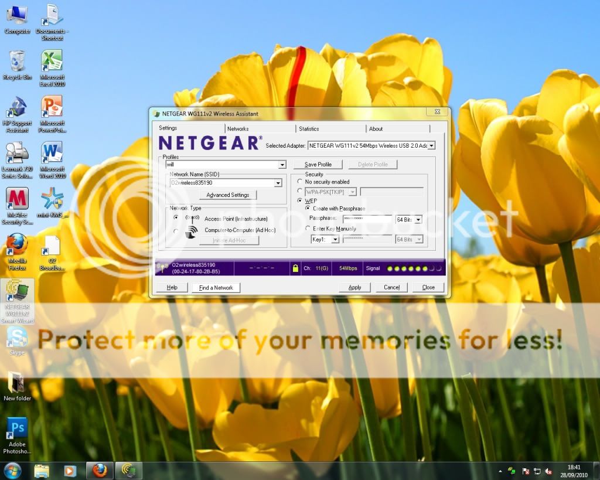Click the Key1 manual key input field
Viewport: 600px width, 480px height.
click(x=367, y=239)
